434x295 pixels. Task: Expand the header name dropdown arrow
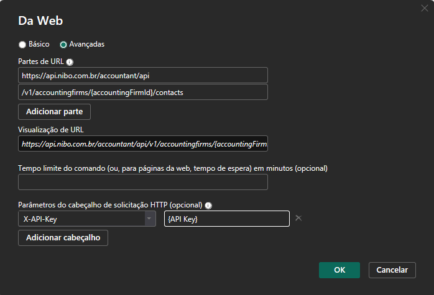tap(149, 219)
